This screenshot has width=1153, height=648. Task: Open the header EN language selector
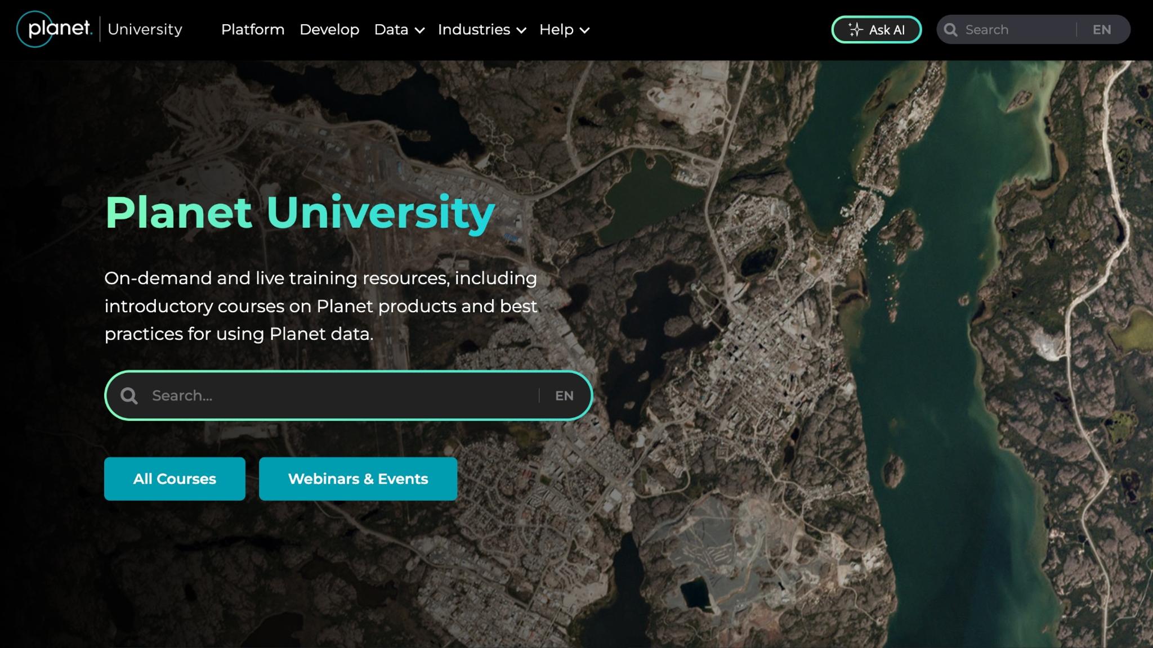click(1102, 30)
